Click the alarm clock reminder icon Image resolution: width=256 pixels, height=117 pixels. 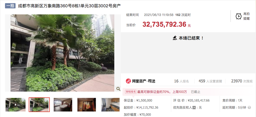click(x=239, y=16)
